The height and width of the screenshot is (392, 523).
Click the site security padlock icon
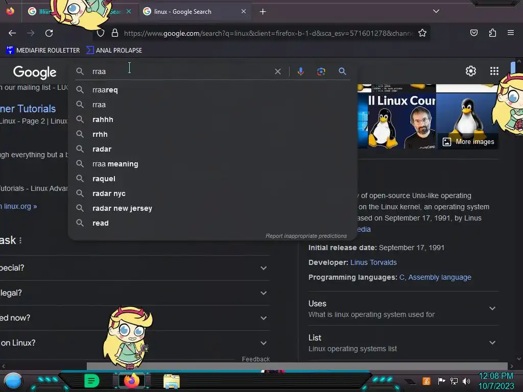115,33
